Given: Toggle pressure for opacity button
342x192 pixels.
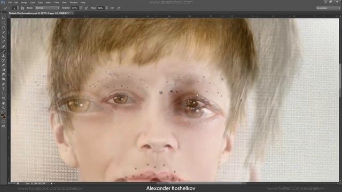Looking at the screenshot, I should 87,8.
